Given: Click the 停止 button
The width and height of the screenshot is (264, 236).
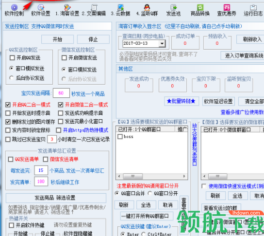Looking at the screenshot, I should pos(93,39).
